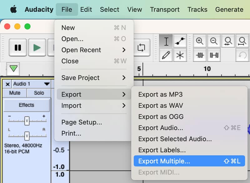The height and width of the screenshot is (183, 250).
Task: Click the Silence Audio Selection icon
Action: 214,55
